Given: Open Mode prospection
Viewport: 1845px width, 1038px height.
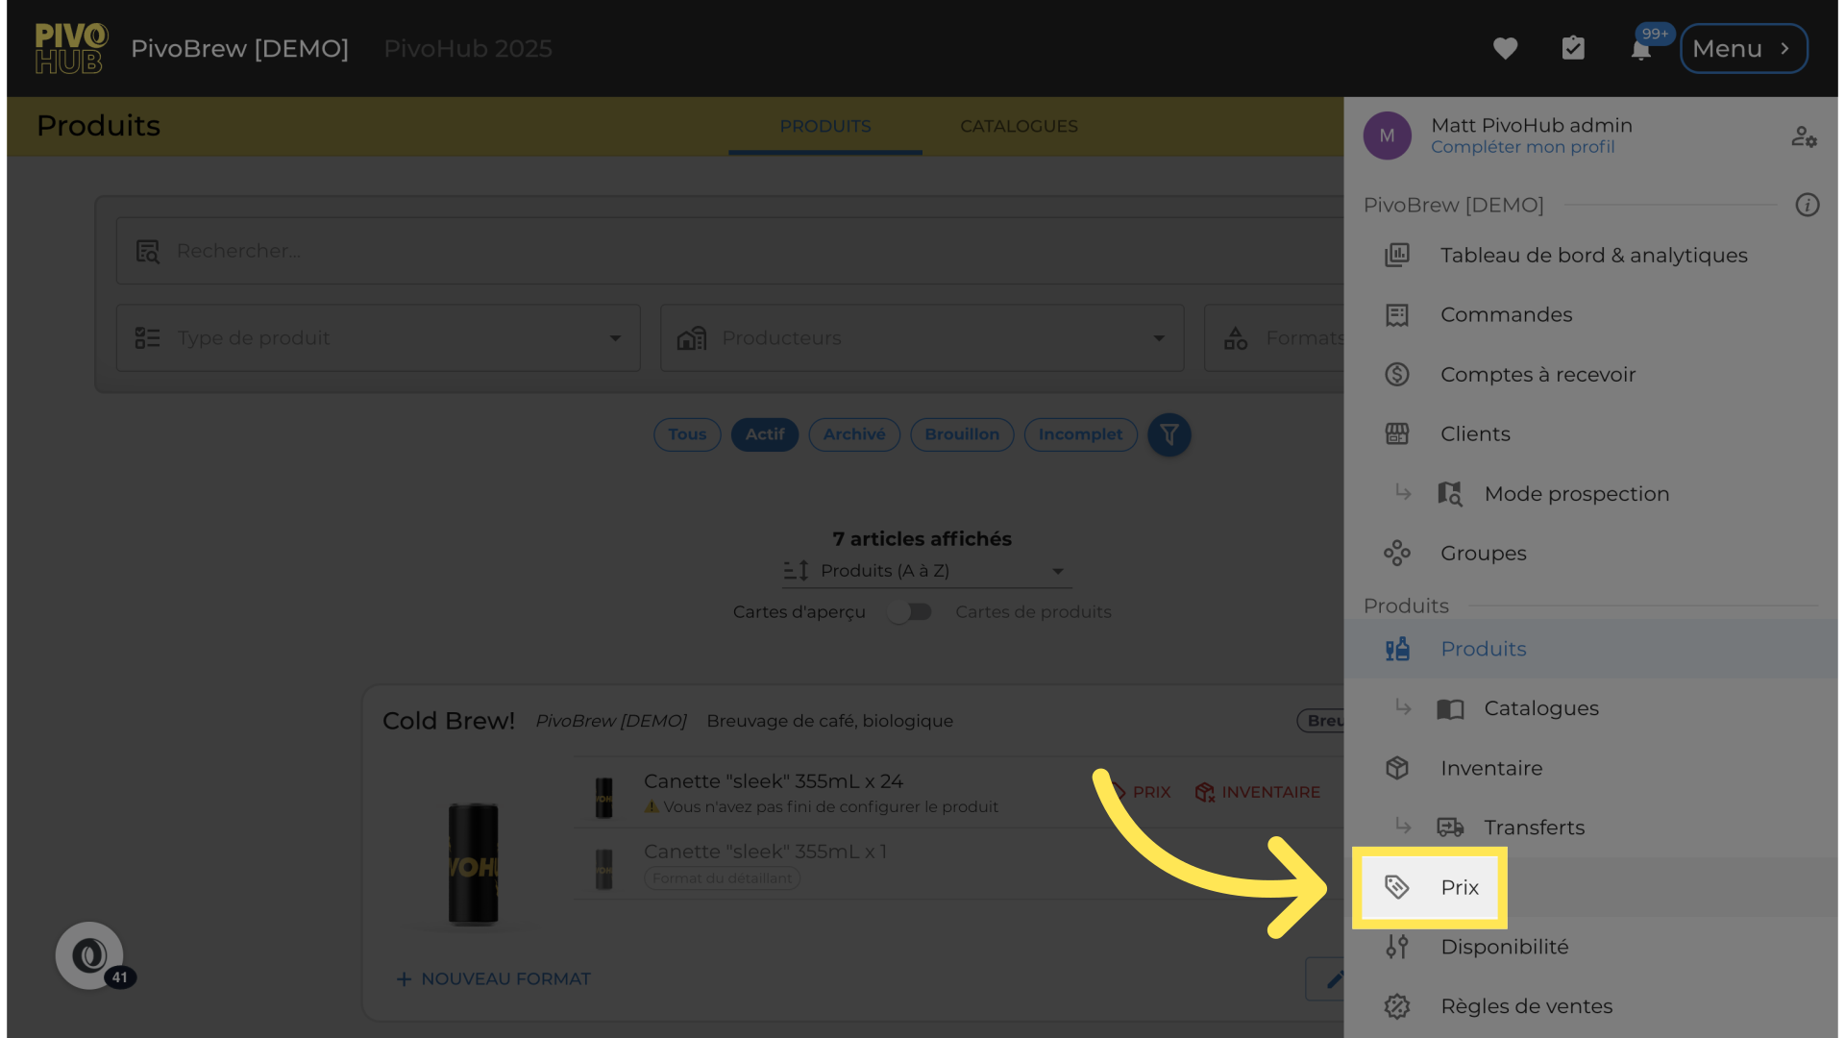Looking at the screenshot, I should [x=1590, y=493].
